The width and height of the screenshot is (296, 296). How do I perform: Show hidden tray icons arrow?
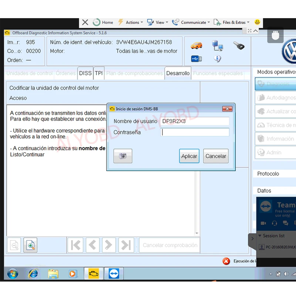(271, 274)
